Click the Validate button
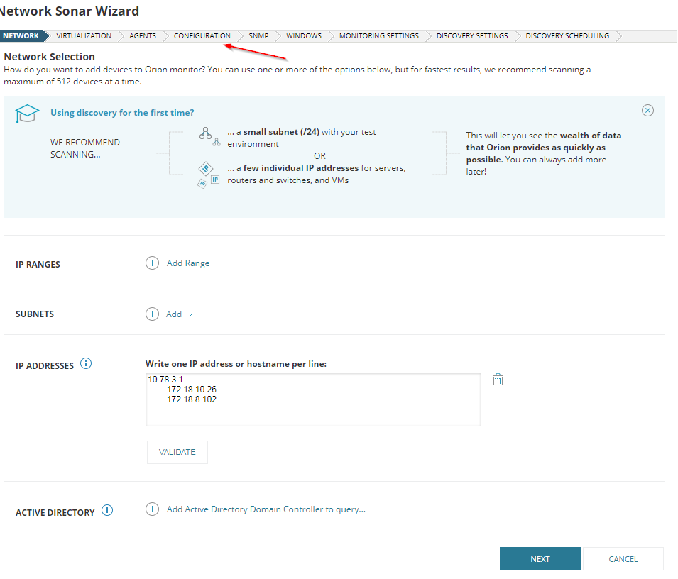The width and height of the screenshot is (678, 579). coord(177,452)
